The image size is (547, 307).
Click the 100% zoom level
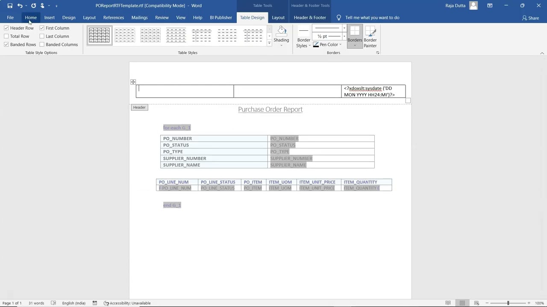pyautogui.click(x=539, y=303)
